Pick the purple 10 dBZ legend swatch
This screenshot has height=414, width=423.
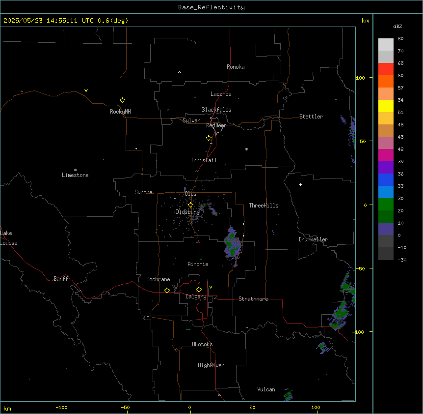pos(386,229)
